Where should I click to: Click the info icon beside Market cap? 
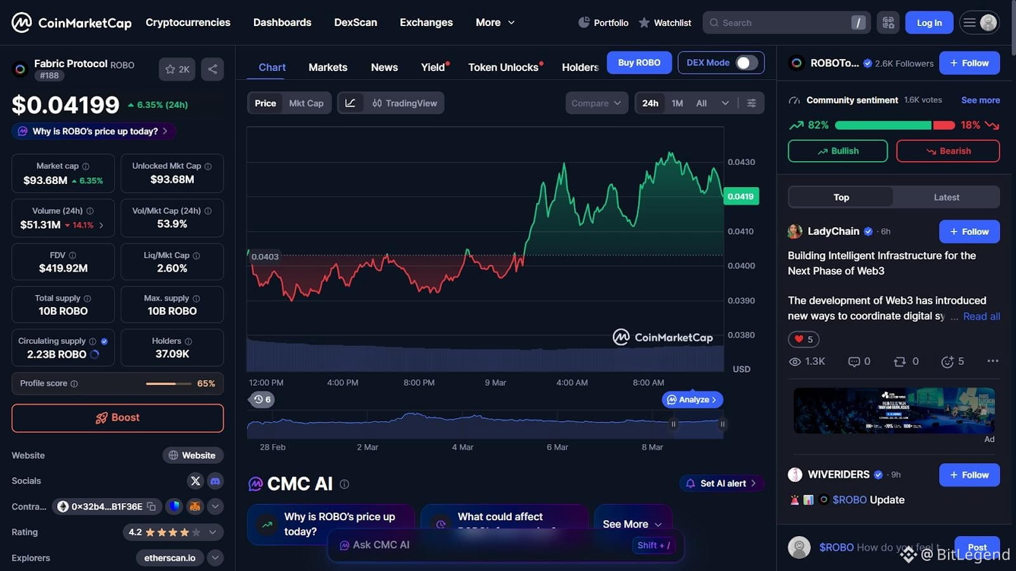click(86, 166)
